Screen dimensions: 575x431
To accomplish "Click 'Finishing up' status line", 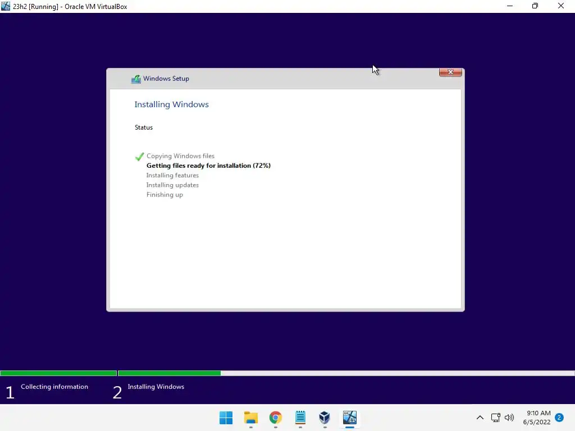I will pyautogui.click(x=165, y=195).
